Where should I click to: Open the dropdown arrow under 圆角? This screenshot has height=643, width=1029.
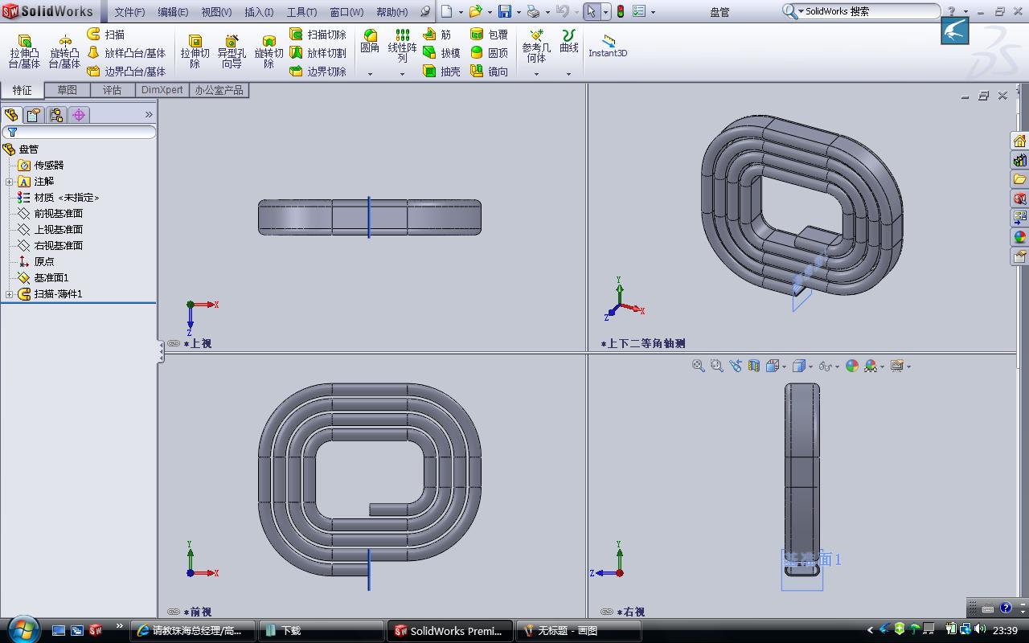click(x=370, y=74)
